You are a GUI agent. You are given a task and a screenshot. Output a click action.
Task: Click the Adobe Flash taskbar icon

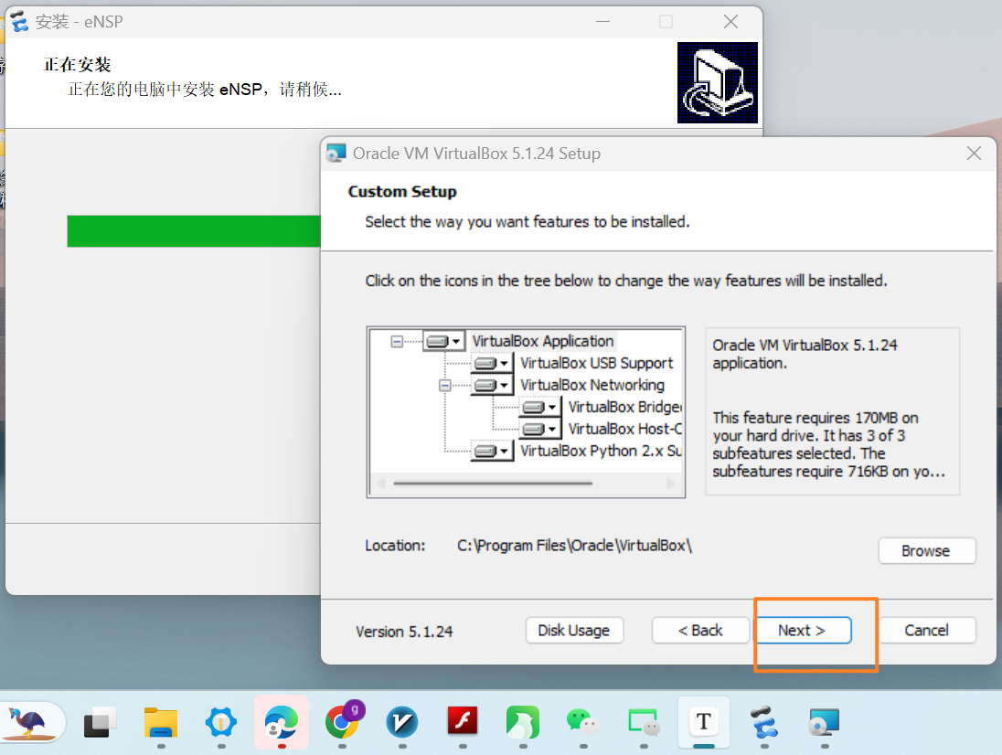point(463,723)
